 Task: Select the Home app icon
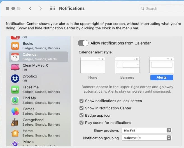tap(15, 133)
